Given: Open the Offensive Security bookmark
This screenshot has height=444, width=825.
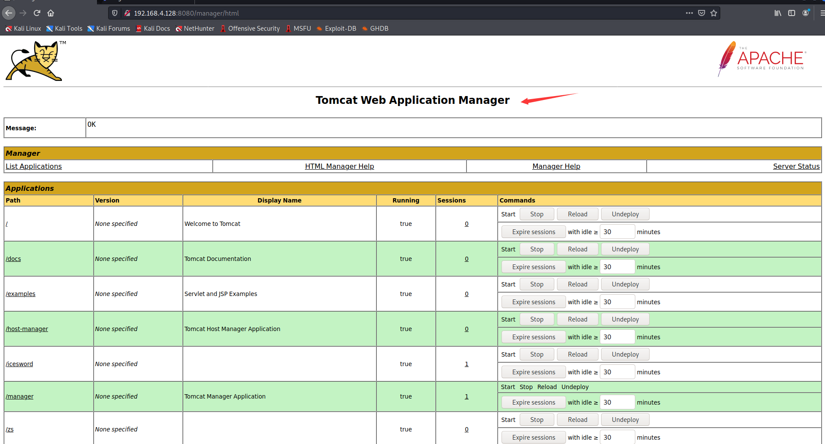Looking at the screenshot, I should [250, 29].
